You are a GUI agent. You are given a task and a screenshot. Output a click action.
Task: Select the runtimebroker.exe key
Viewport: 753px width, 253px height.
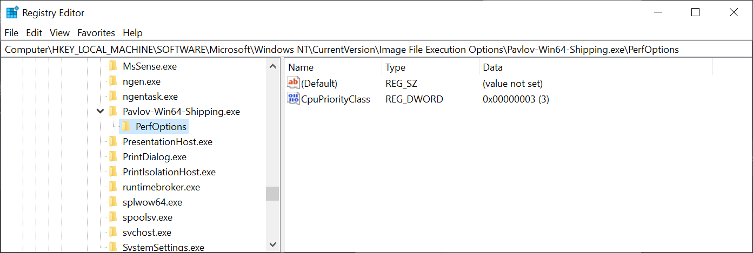[161, 187]
